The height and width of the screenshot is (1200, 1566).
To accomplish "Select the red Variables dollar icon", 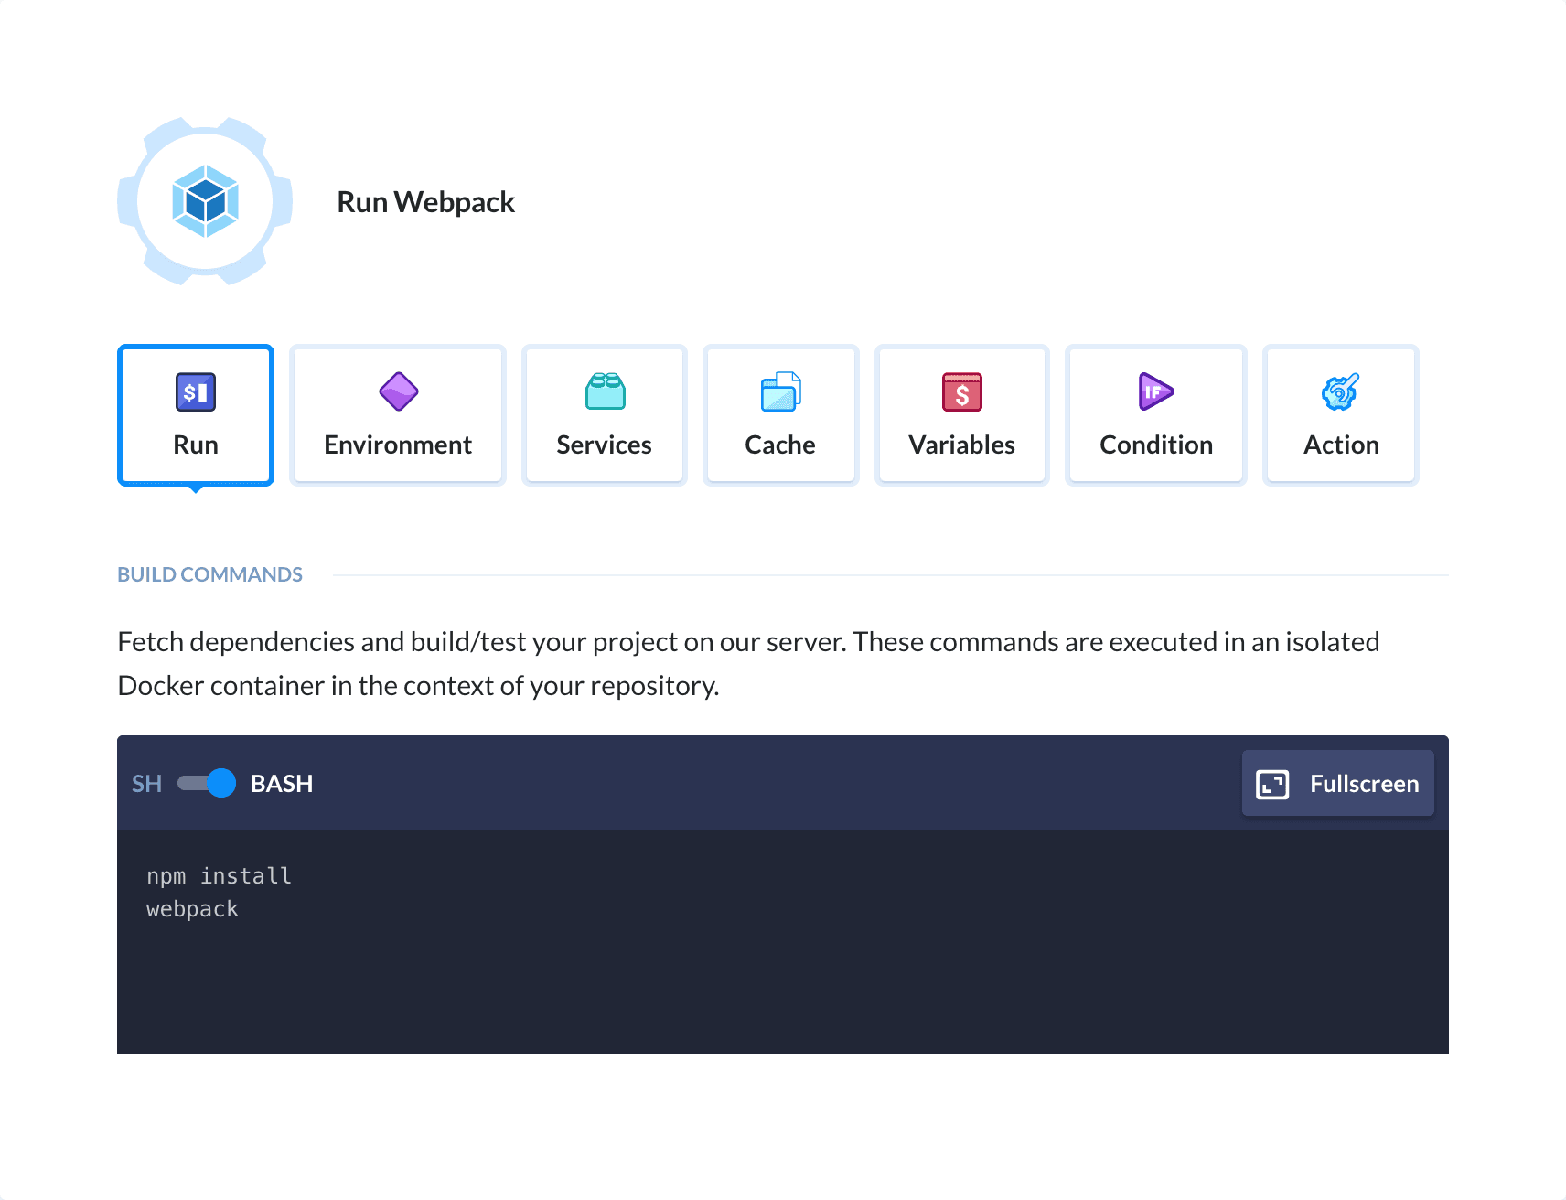I will pyautogui.click(x=961, y=391).
